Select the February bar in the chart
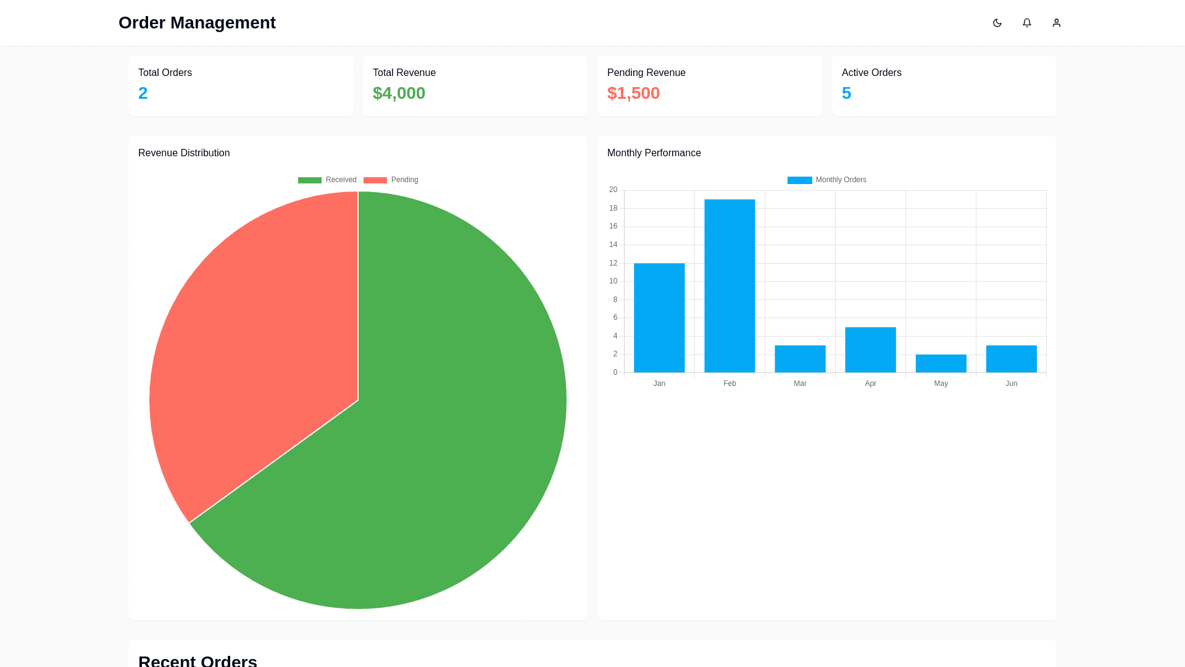1185x667 pixels. tap(730, 285)
